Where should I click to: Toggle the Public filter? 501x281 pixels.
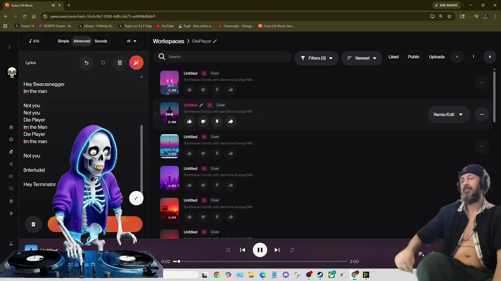[414, 57]
